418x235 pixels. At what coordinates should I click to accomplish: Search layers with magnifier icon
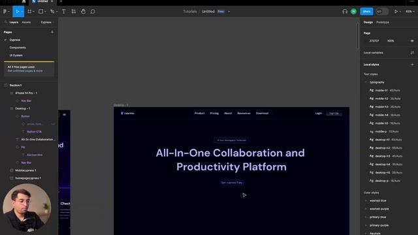point(6,22)
